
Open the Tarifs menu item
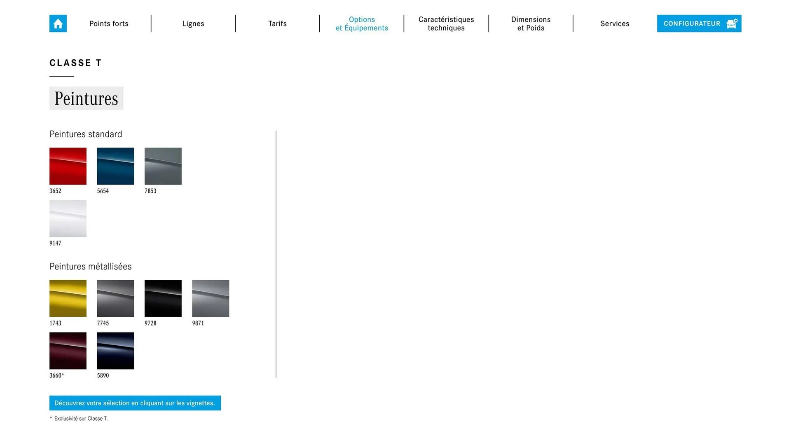pos(277,23)
